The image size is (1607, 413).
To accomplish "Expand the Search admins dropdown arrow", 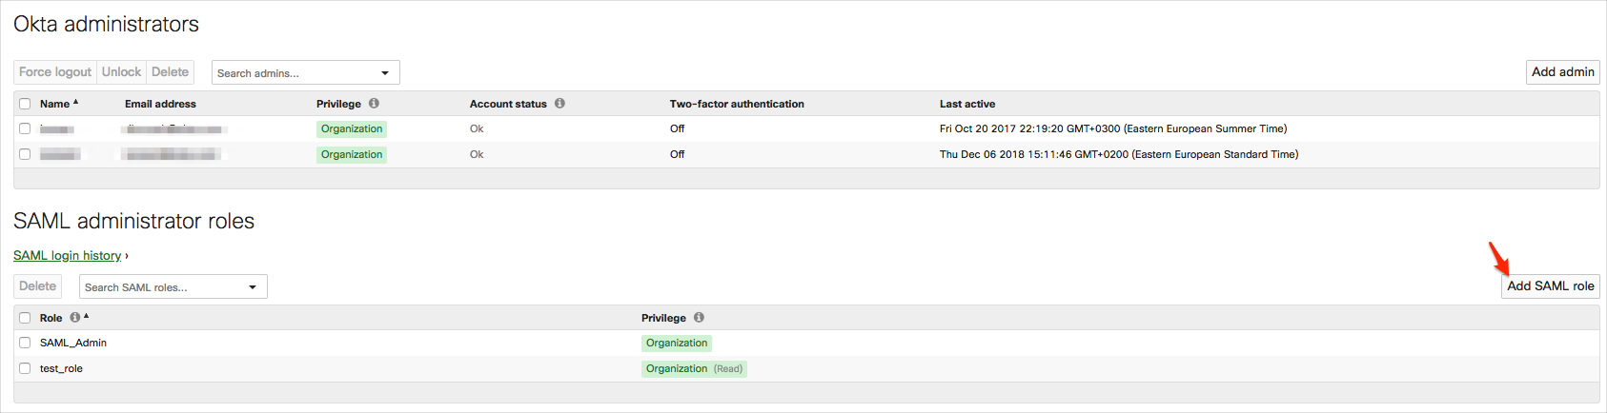I will point(385,73).
